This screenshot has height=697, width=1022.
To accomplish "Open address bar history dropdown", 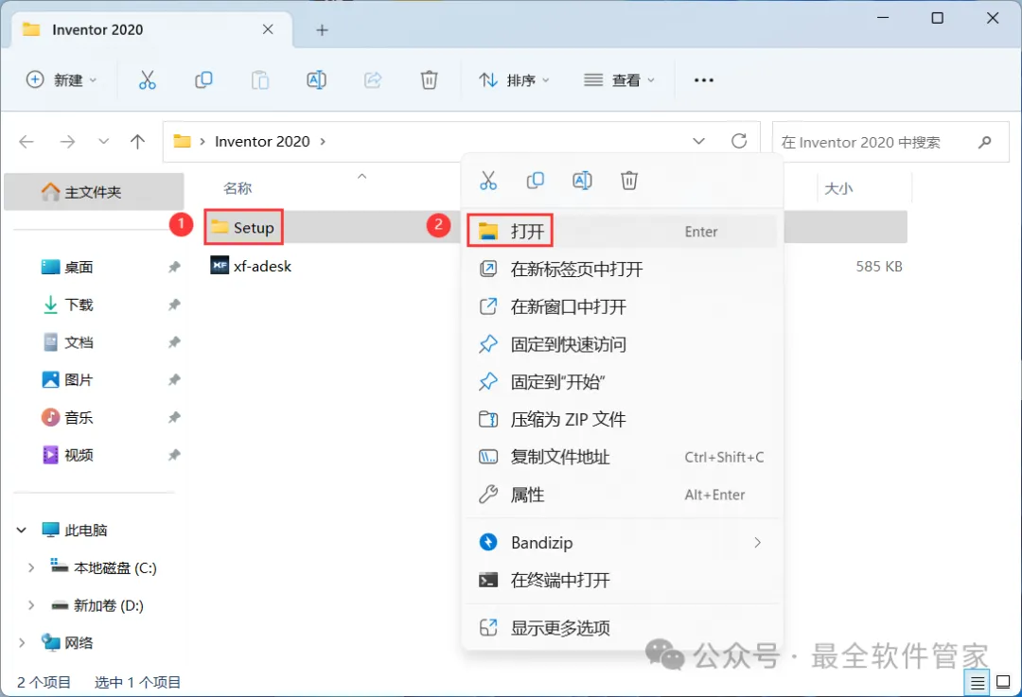I will click(698, 141).
